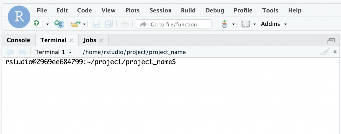Close the Terminal tab
The height and width of the screenshot is (134, 341).
pos(71,40)
